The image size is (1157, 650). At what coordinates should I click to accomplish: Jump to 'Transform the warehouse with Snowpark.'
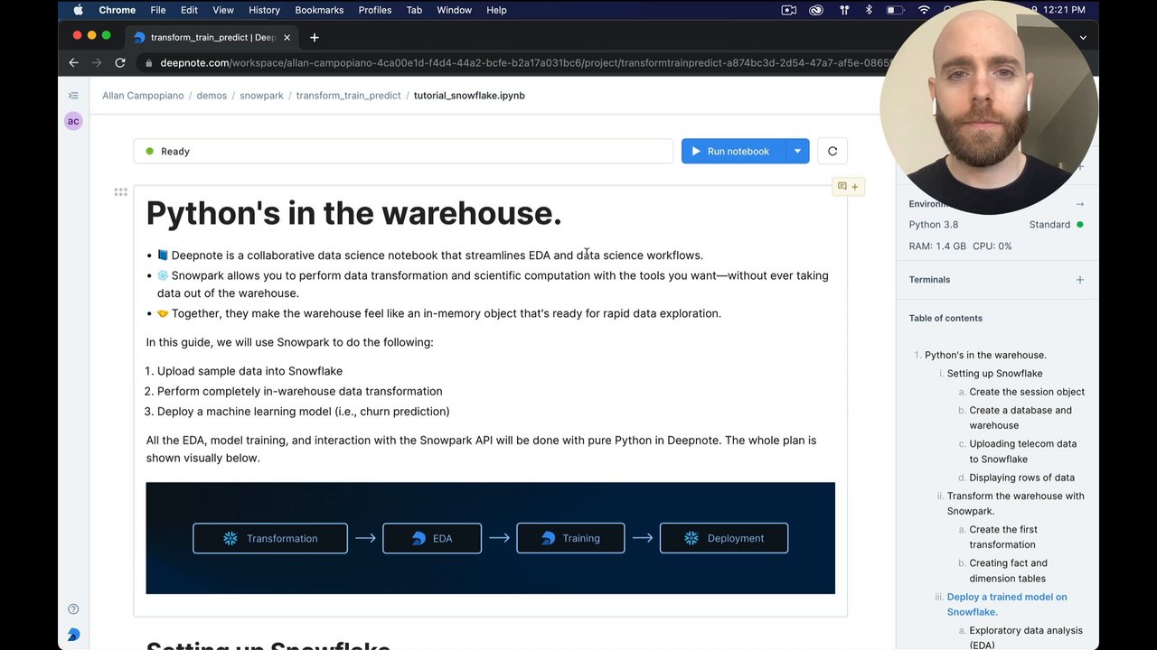(x=1016, y=503)
